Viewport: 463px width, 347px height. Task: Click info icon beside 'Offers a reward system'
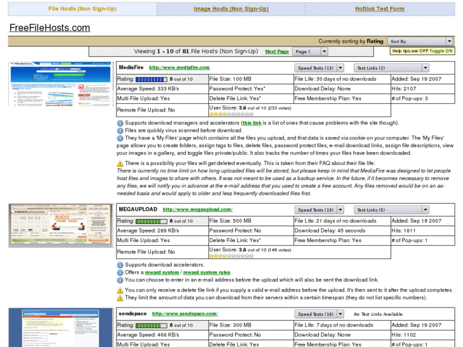click(120, 273)
